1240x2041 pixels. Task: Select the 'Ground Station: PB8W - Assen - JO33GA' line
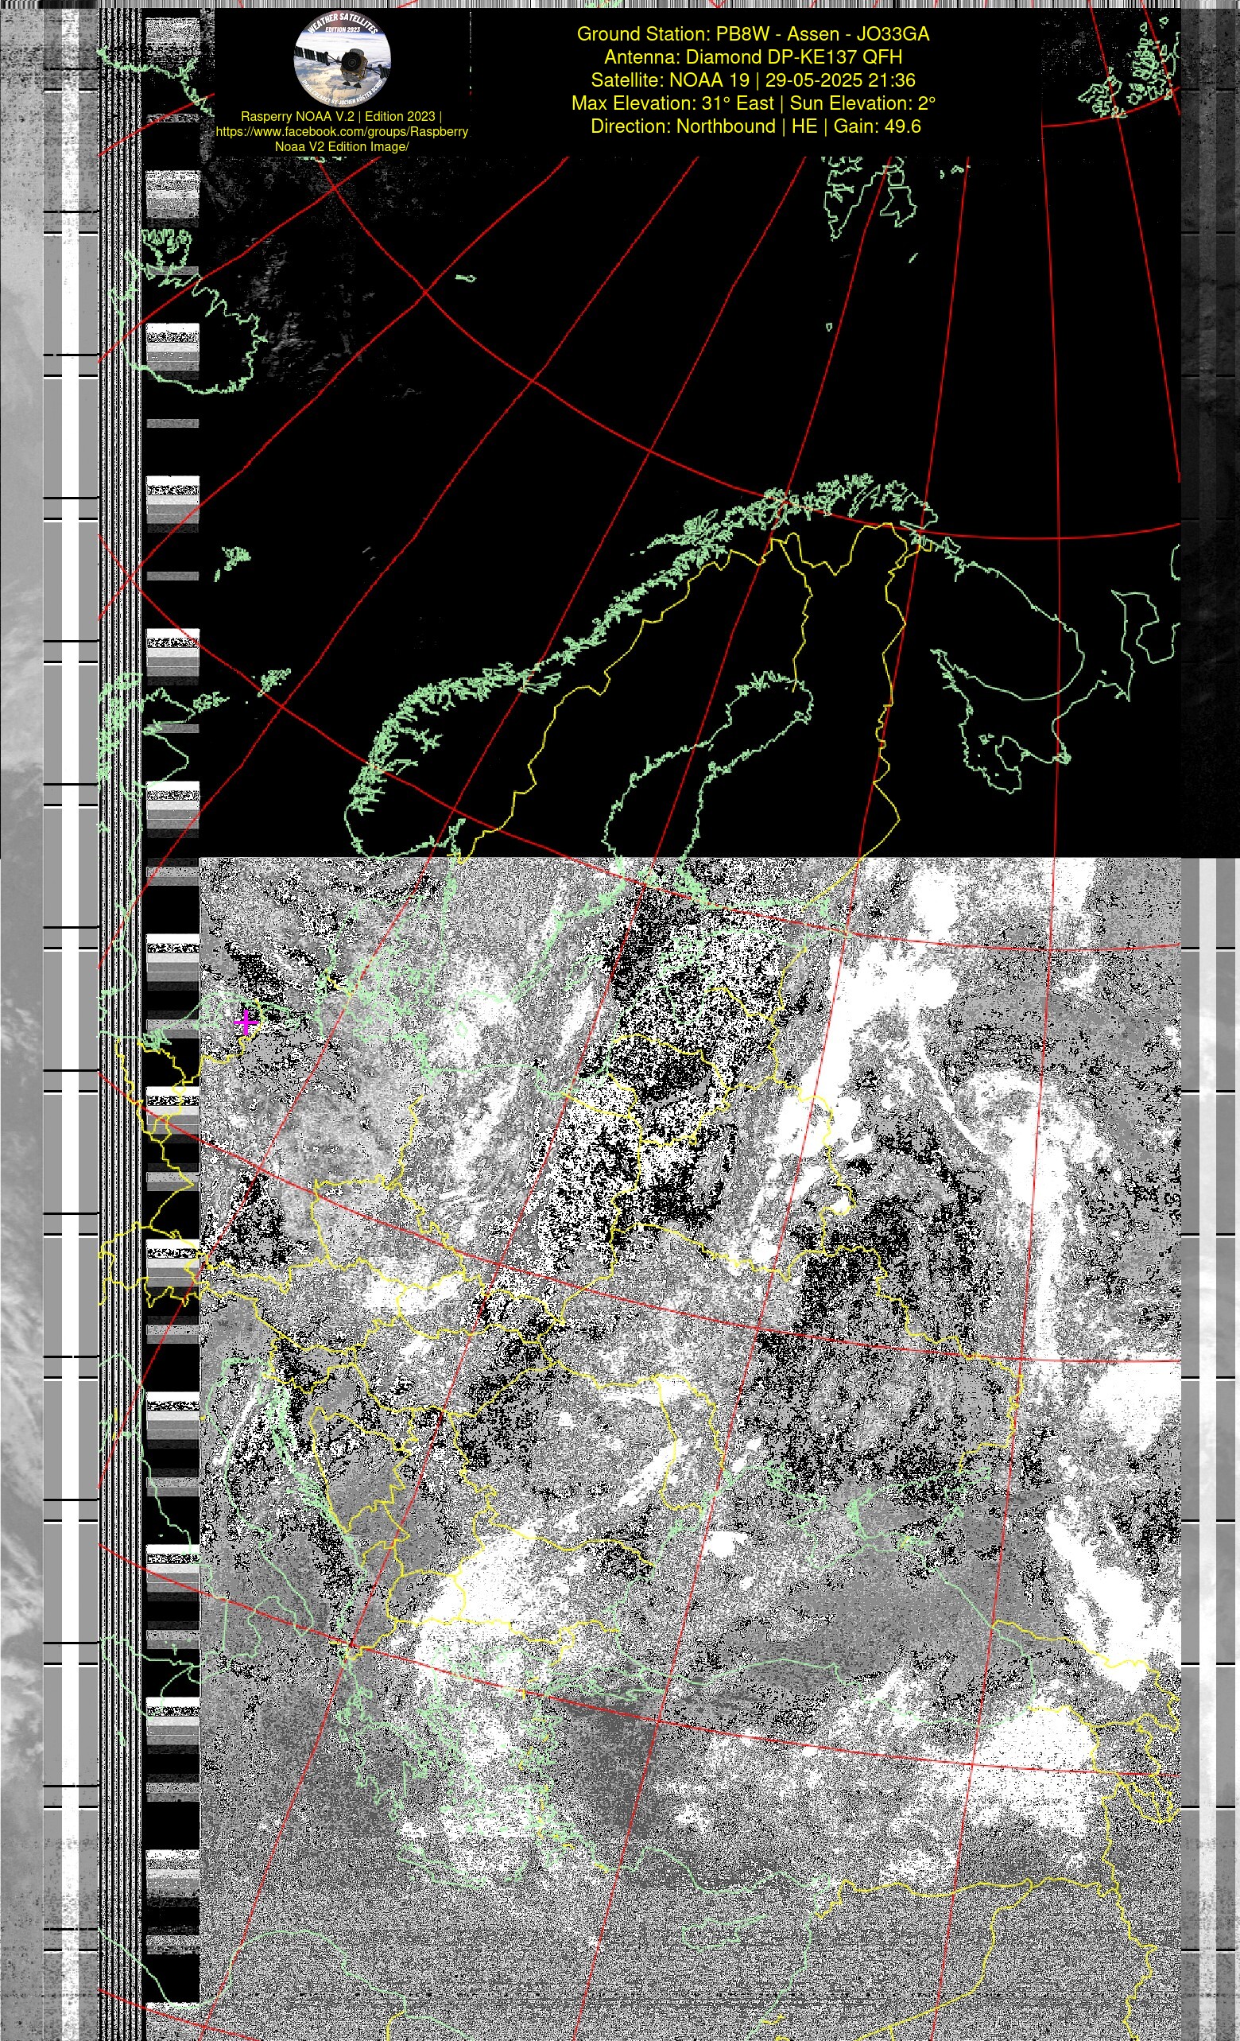point(753,34)
